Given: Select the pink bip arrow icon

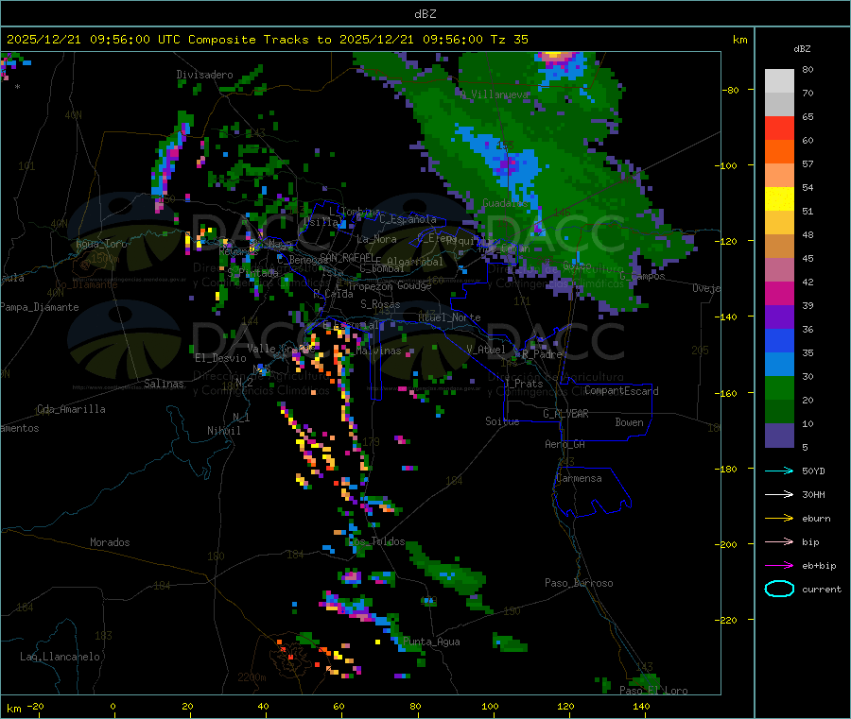Looking at the screenshot, I should click(779, 541).
